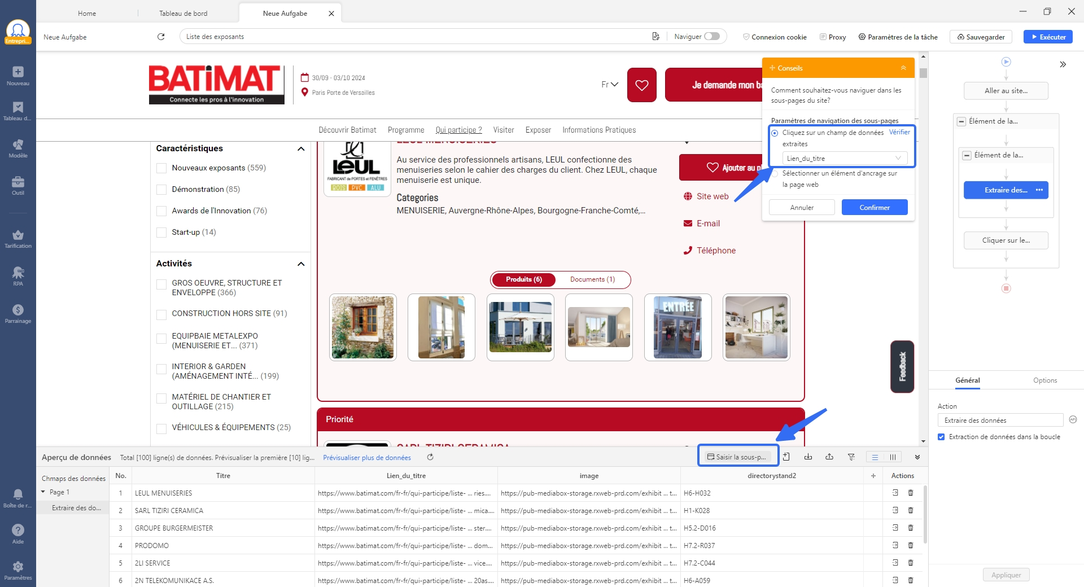Open the Parrainage sidebar icon
The height and width of the screenshot is (587, 1084).
(x=18, y=314)
